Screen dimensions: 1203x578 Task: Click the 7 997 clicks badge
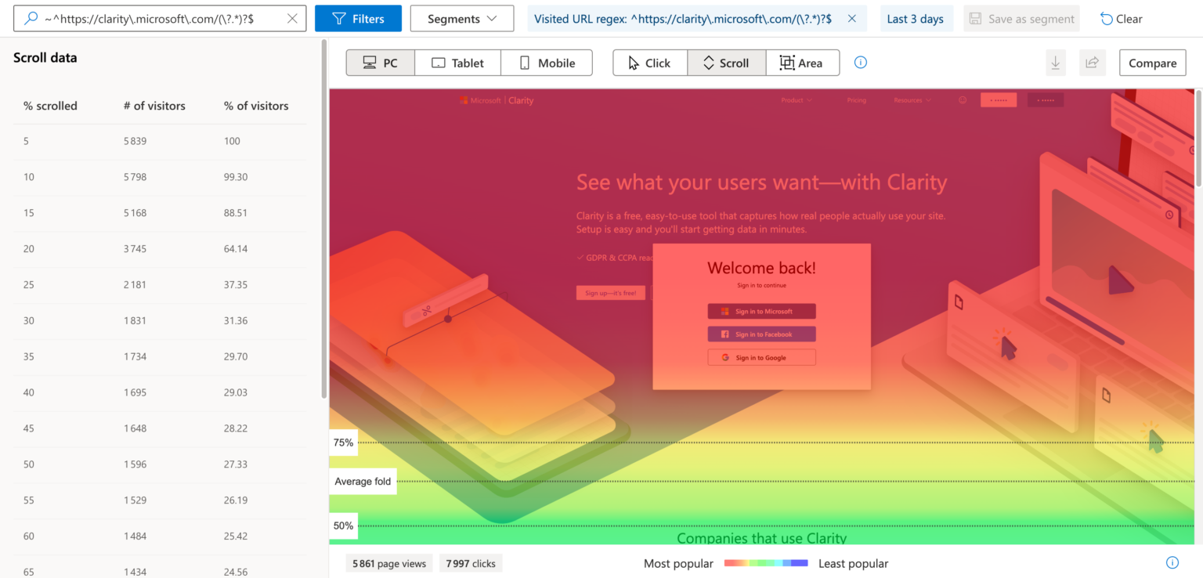(x=471, y=563)
